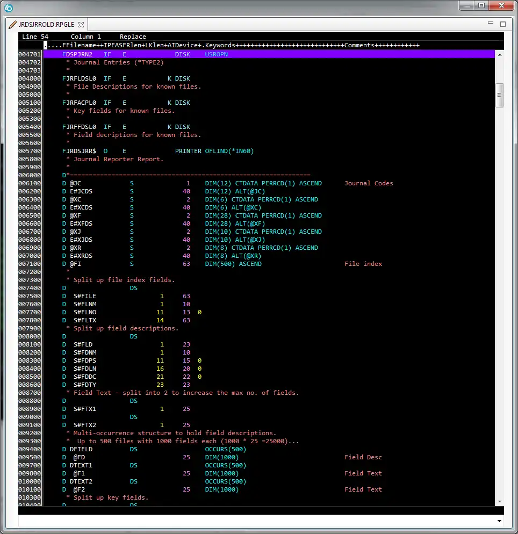The height and width of the screenshot is (534, 518).
Task: Click the 'Field Desc' comment
Action: pos(363,457)
